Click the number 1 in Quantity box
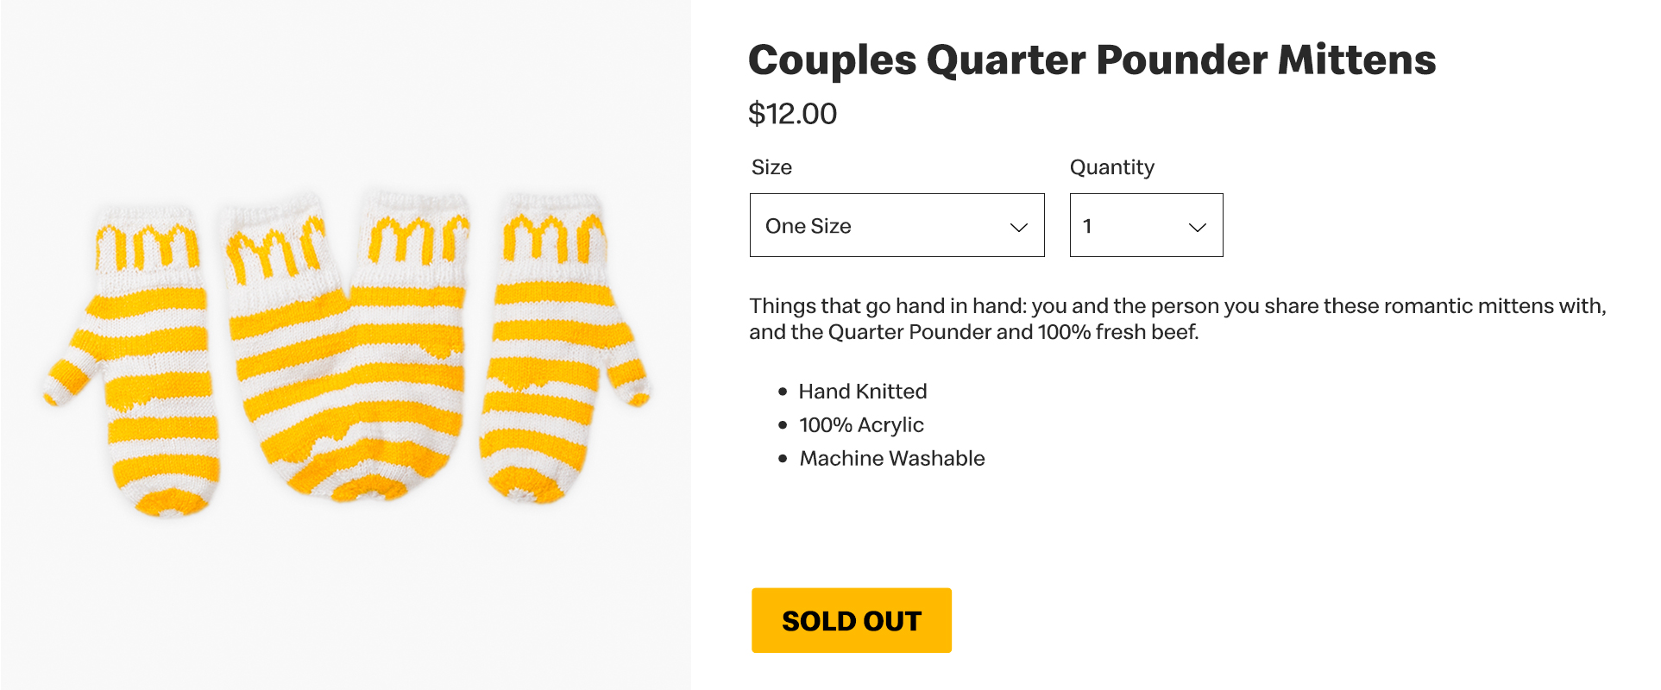The width and height of the screenshot is (1661, 690). 1087,226
